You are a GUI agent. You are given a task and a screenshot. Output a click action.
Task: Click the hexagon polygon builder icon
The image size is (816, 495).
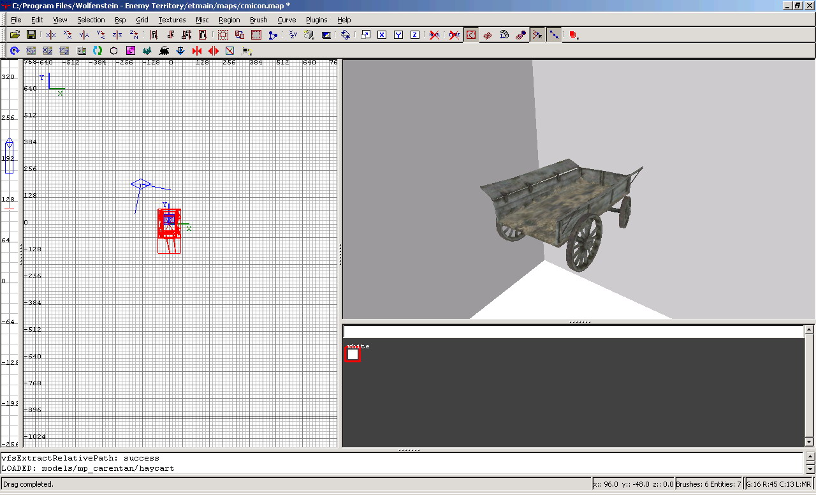coord(114,50)
